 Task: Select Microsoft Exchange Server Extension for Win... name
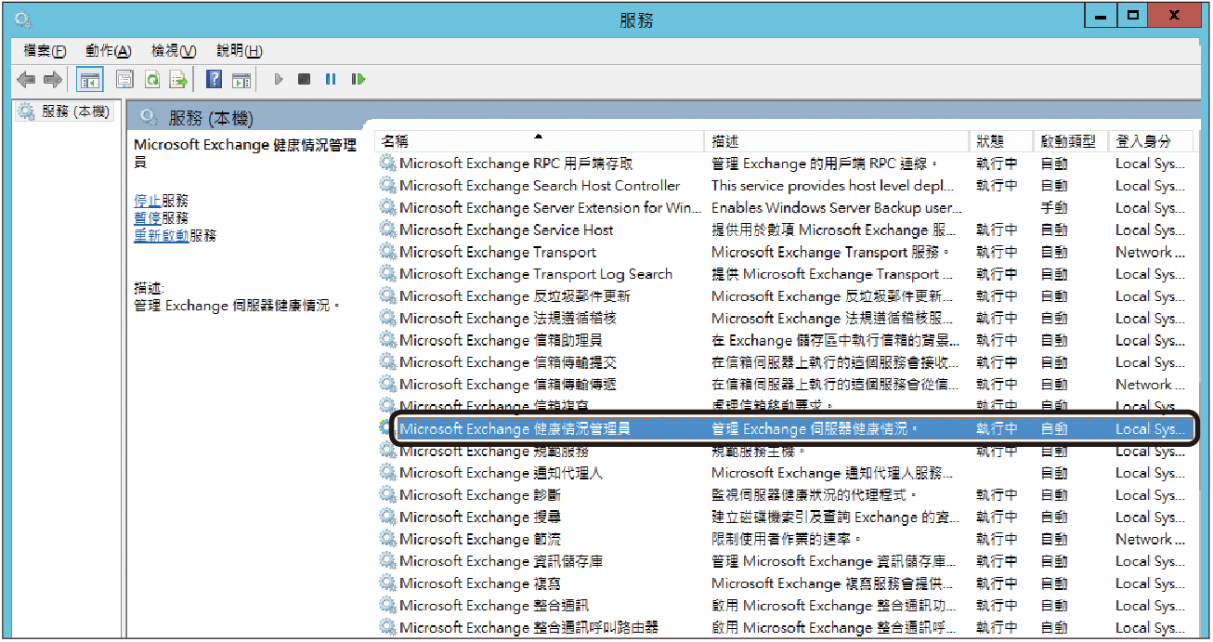pos(550,208)
